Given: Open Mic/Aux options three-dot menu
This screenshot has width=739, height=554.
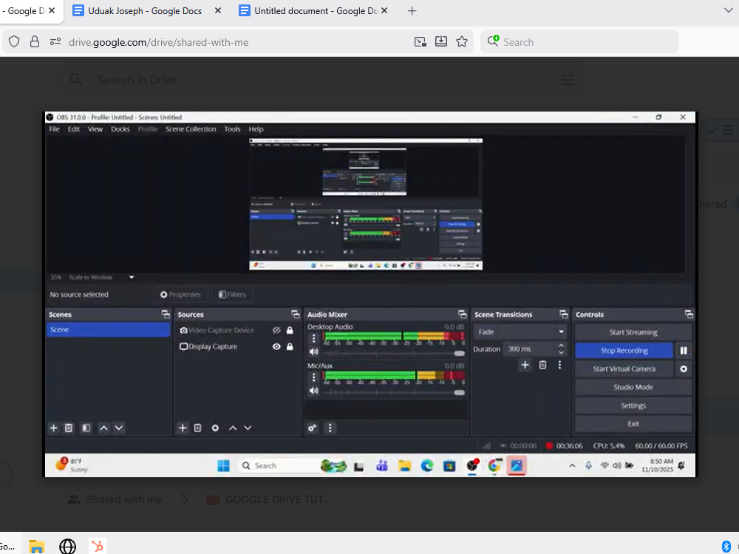Looking at the screenshot, I should click(x=314, y=377).
